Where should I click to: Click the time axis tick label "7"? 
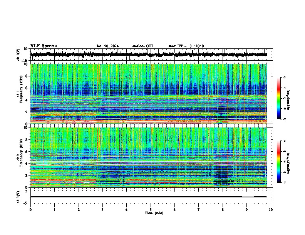[x=199, y=210]
